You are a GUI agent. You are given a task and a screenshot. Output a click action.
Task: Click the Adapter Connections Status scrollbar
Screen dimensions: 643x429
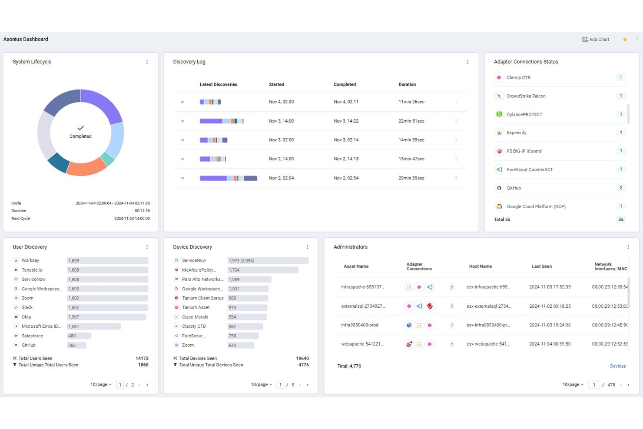tap(628, 114)
